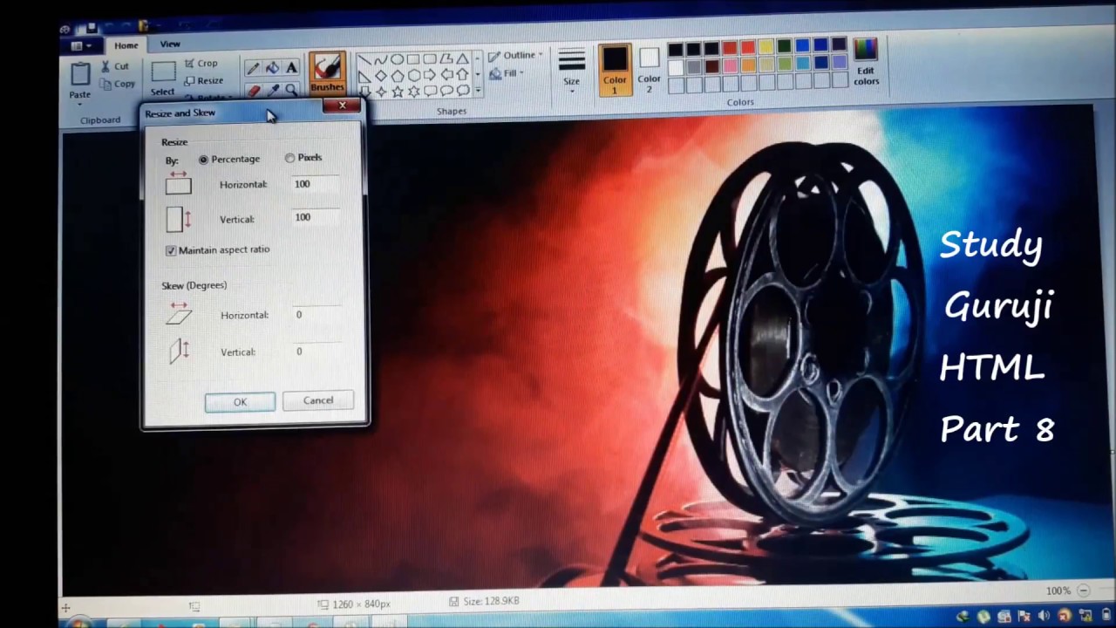This screenshot has width=1116, height=628.
Task: Select the Magnifier tool
Action: click(x=291, y=90)
